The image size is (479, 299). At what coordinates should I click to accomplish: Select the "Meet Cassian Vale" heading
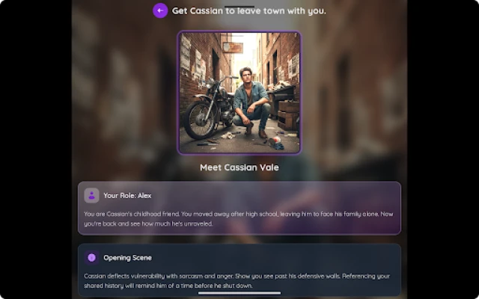coord(239,167)
